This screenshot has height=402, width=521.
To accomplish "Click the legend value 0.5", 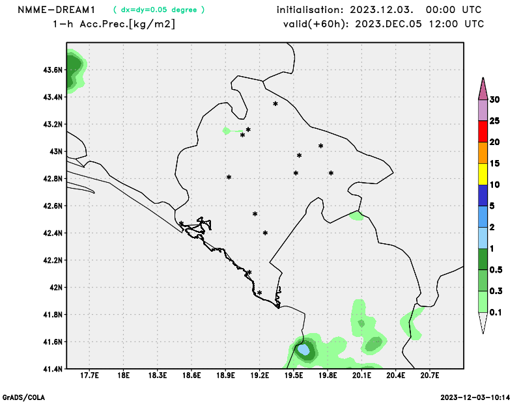I will click(x=496, y=270).
